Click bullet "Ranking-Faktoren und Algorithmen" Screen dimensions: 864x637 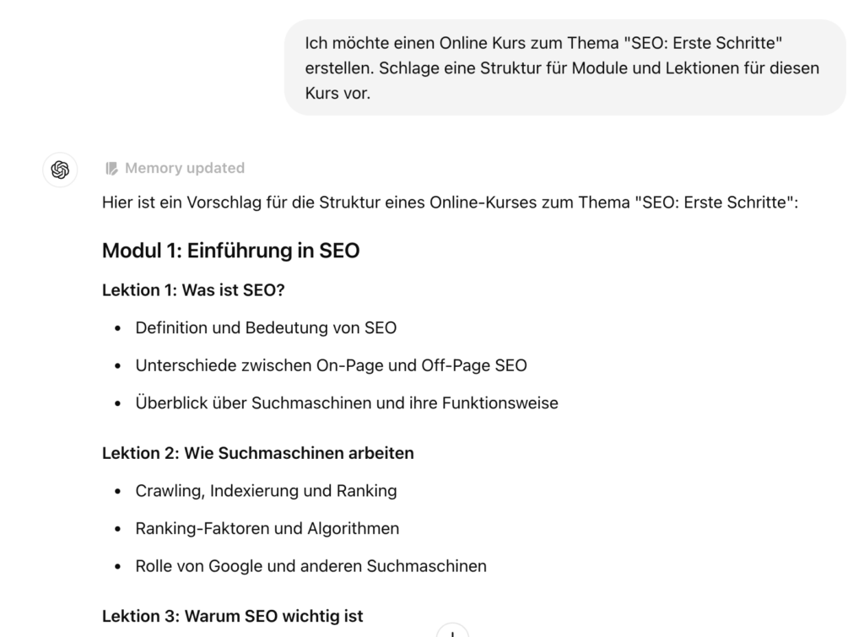coord(267,529)
